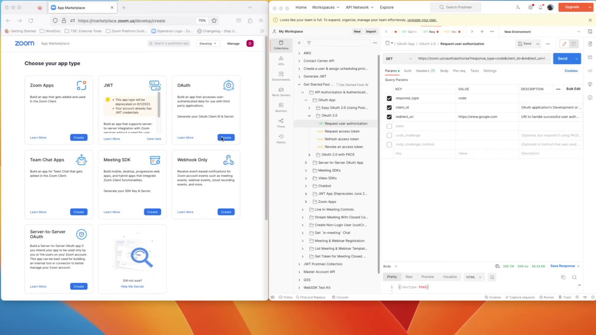This screenshot has height=335, width=596.
Task: Uncheck the redirect_uri param checkbox
Action: [389, 117]
